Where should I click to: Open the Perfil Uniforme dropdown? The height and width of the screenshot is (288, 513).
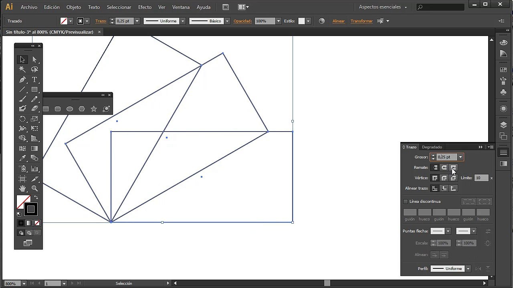[468, 269]
